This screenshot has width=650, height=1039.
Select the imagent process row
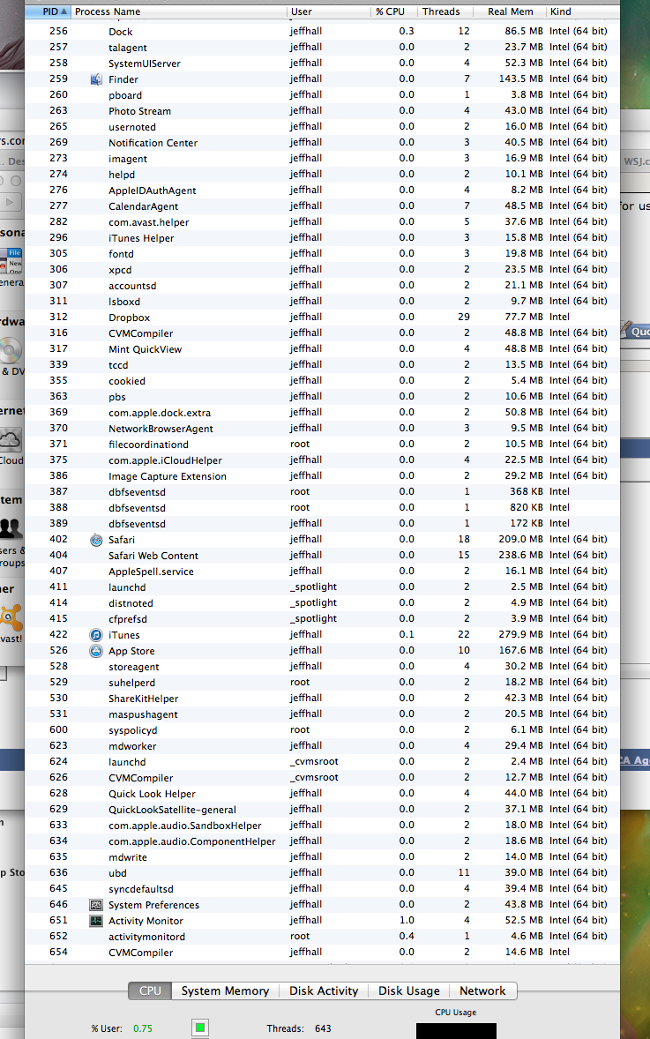pyautogui.click(x=322, y=159)
